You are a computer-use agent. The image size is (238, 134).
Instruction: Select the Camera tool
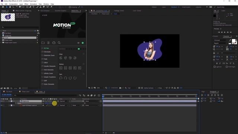20,7
